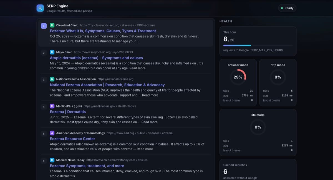Image resolution: width=333 pixels, height=180 pixels.
Task: Click the http mode tries value 5
Action: pos(292,91)
